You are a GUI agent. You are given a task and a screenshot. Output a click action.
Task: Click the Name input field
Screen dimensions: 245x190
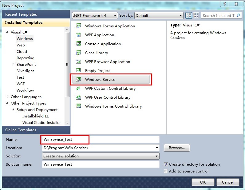tap(101, 140)
